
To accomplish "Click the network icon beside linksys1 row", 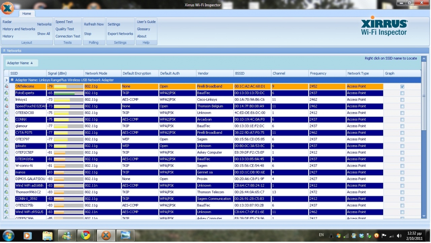I will pos(6,100).
